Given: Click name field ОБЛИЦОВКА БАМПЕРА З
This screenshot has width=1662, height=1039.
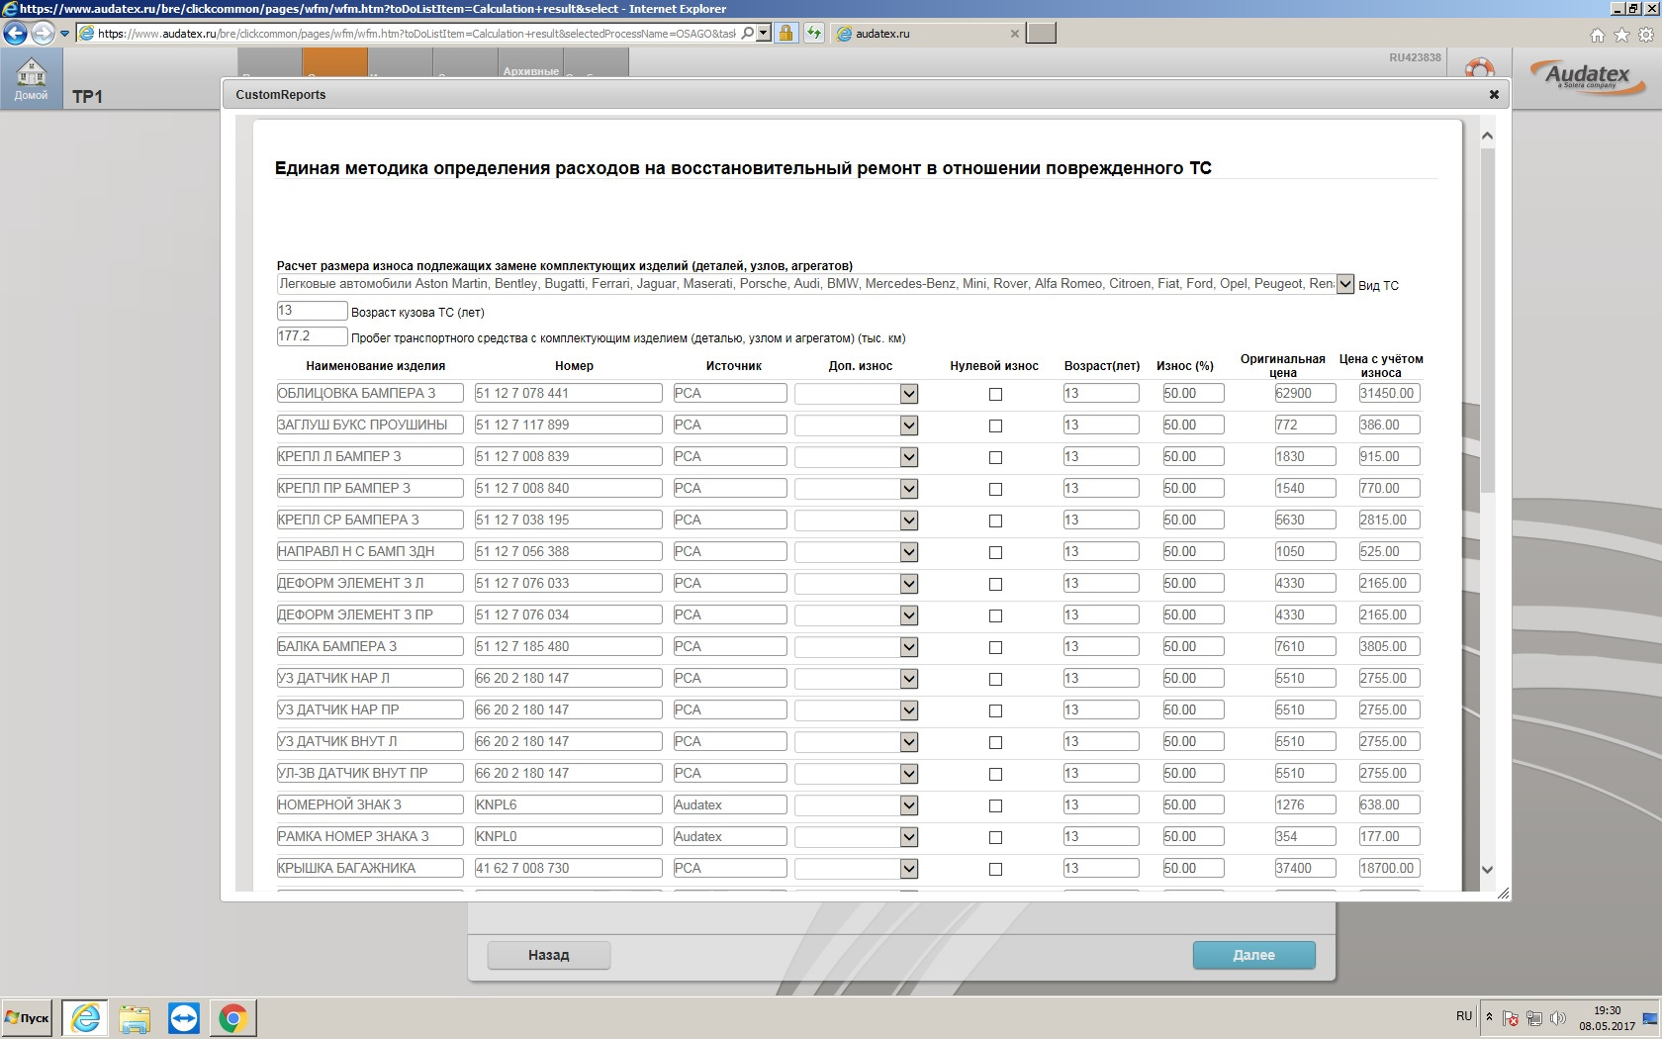Looking at the screenshot, I should tap(370, 394).
